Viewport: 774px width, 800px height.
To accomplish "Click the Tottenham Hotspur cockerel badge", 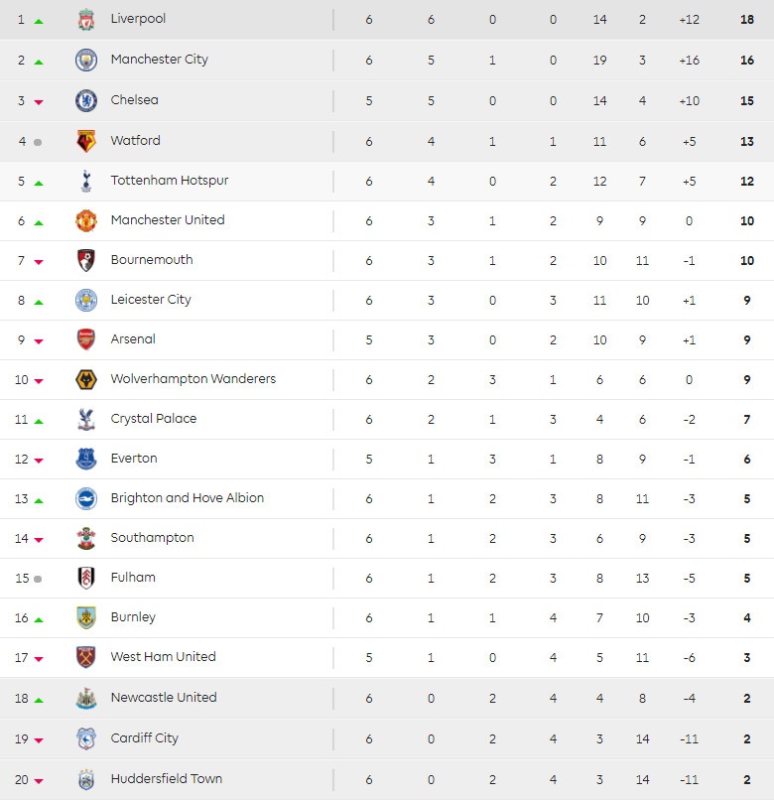I will click(x=86, y=181).
